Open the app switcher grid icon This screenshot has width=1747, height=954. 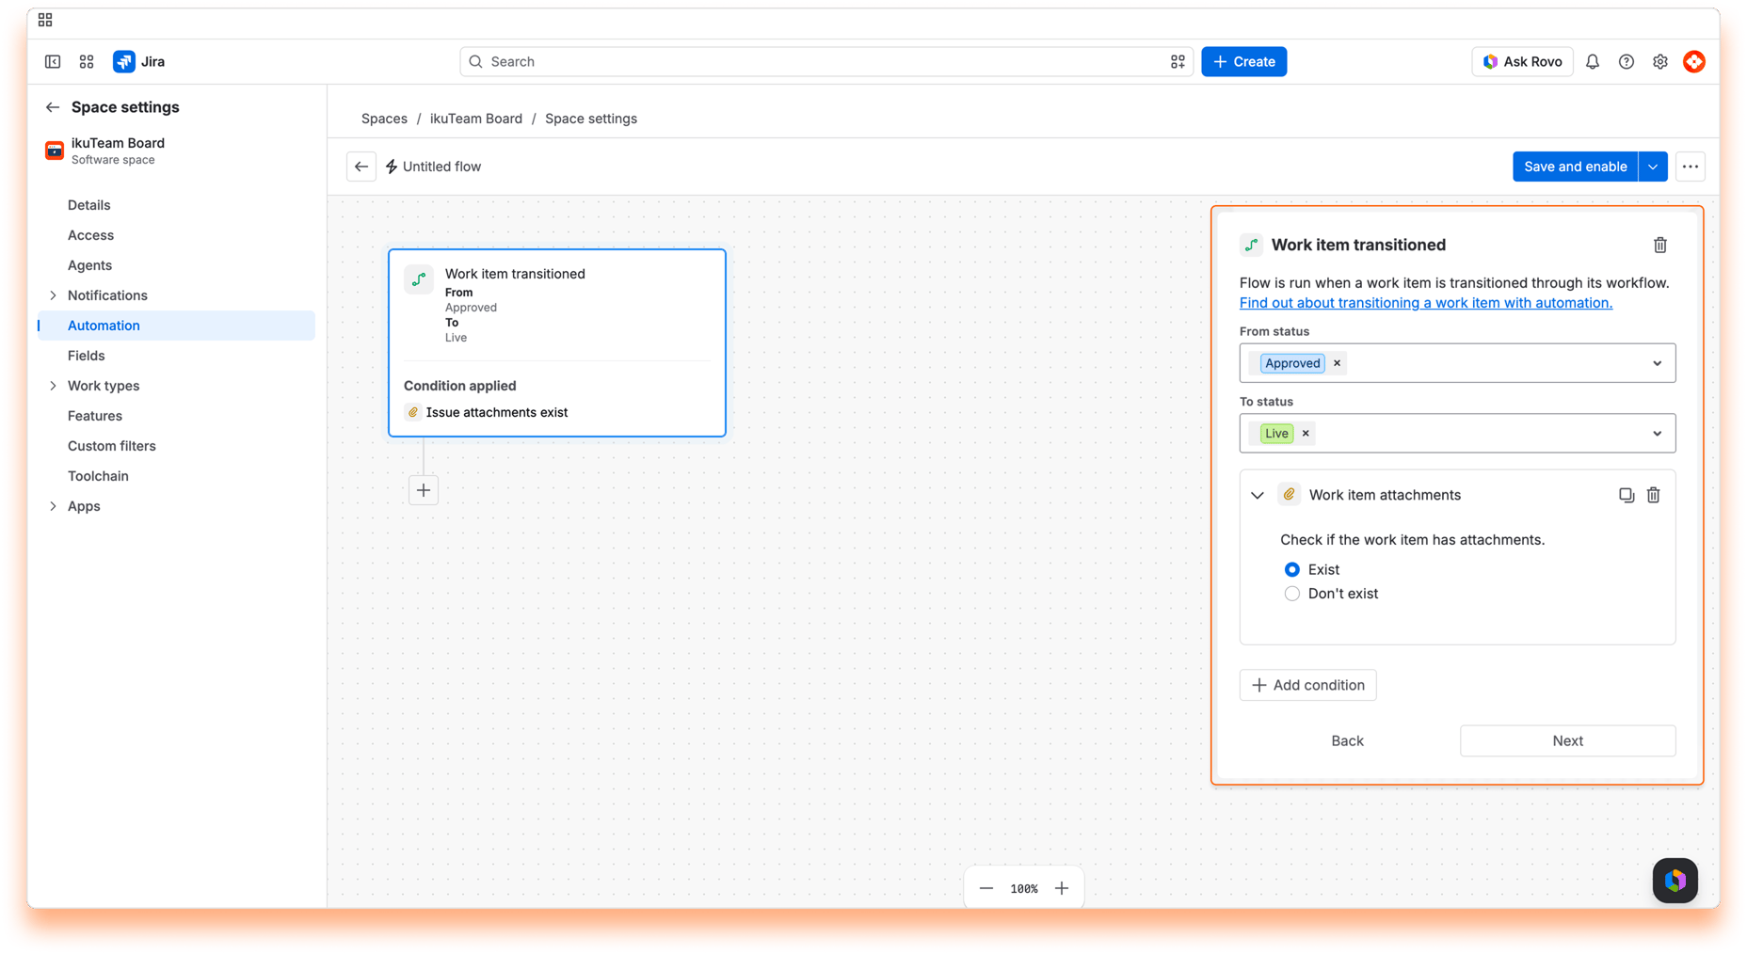click(87, 62)
